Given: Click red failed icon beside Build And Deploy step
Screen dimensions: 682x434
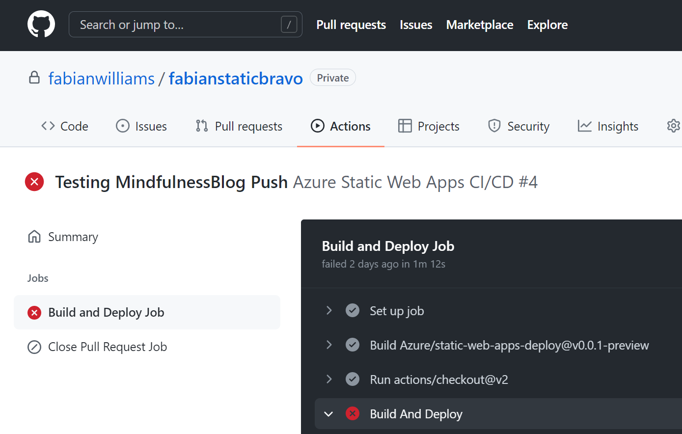Looking at the screenshot, I should (353, 413).
